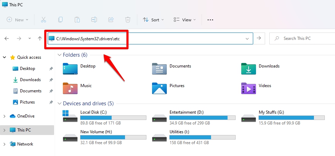Click the '89.8 GB free of 171 GB' text
The image size is (335, 156).
[100, 123]
